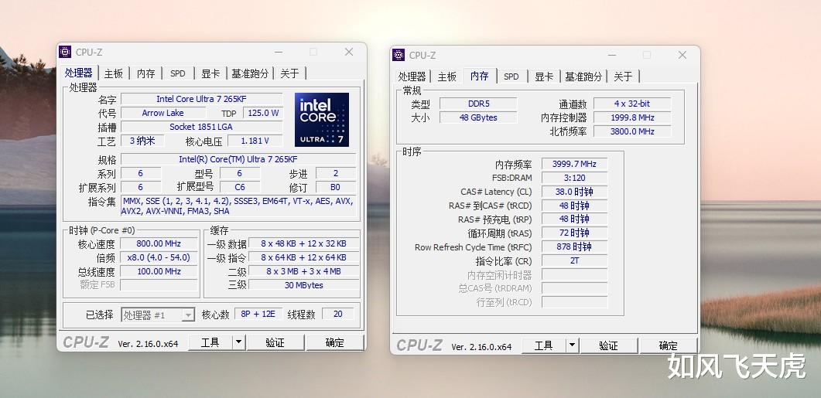The height and width of the screenshot is (398, 821).
Task: Click the extended model value C6
Action: click(240, 187)
